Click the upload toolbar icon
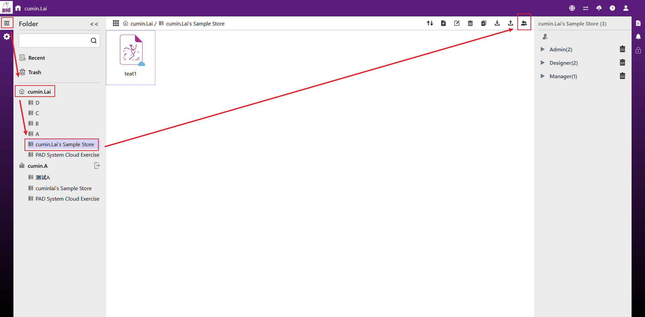The image size is (645, 317). point(511,23)
